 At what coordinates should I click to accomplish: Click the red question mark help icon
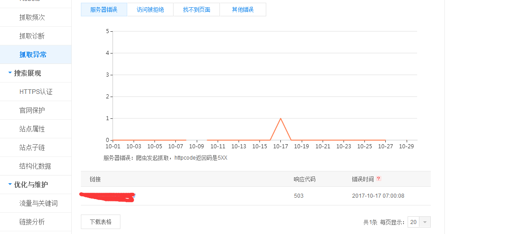tap(379, 179)
